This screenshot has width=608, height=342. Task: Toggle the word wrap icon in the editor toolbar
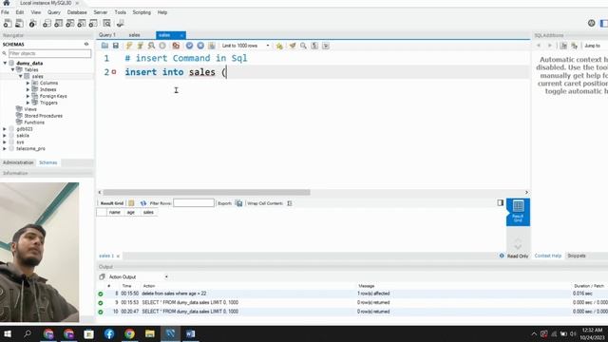click(x=326, y=46)
